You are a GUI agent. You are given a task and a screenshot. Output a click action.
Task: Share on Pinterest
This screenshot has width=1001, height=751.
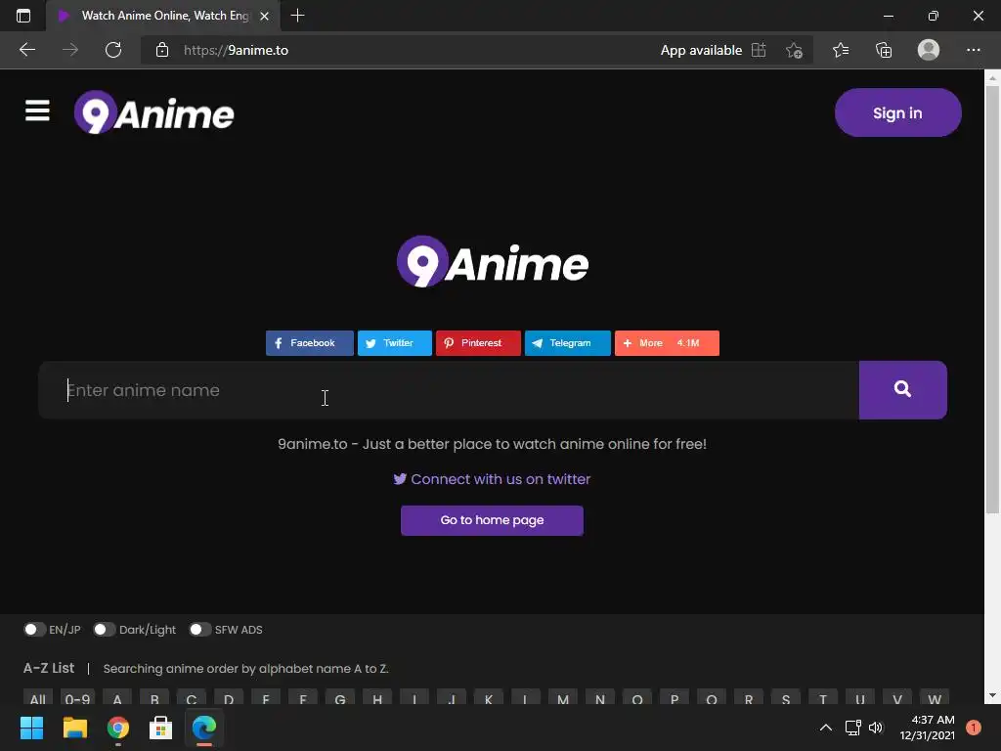(478, 343)
